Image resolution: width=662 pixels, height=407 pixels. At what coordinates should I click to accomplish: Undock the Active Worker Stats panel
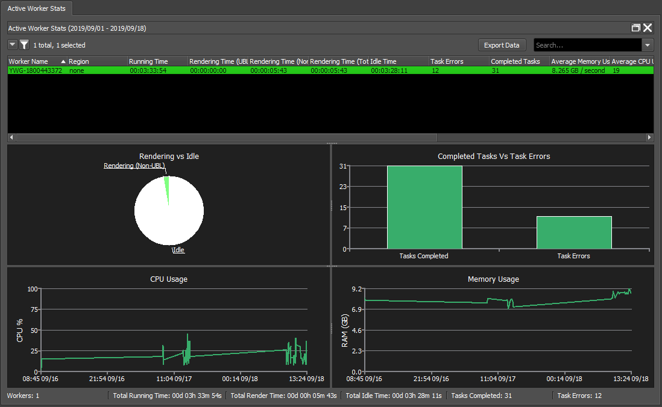coord(635,28)
